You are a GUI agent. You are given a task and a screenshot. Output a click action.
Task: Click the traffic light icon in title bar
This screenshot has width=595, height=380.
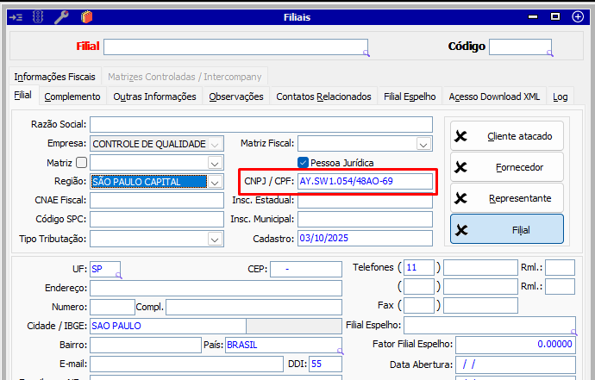[x=38, y=17]
